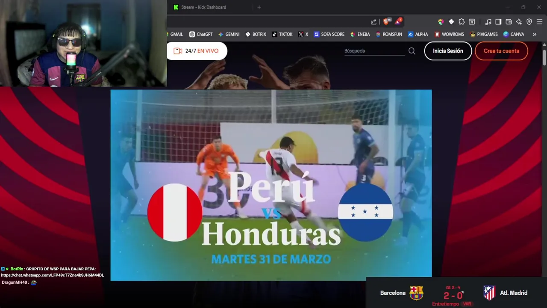Expand hidden bookmarks with the double chevron
The width and height of the screenshot is (547, 308).
coord(534,34)
